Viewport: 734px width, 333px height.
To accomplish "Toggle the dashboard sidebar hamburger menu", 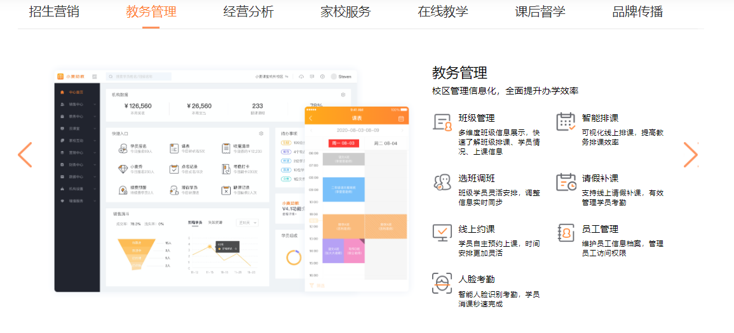I will 95,77.
